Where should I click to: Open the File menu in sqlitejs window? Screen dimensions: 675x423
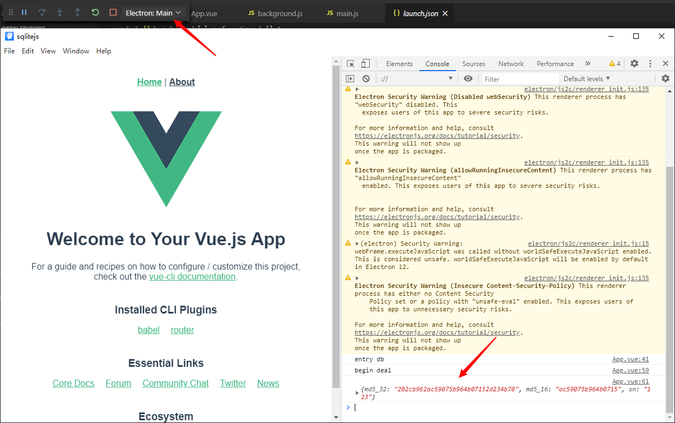point(9,51)
